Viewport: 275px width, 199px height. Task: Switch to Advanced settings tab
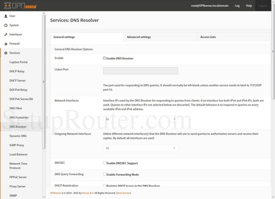click(x=160, y=37)
